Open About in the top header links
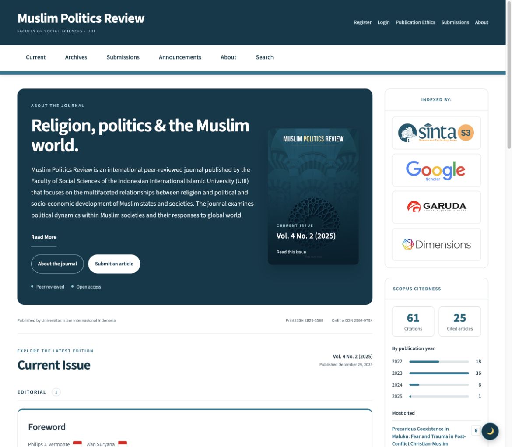This screenshot has width=512, height=447. pyautogui.click(x=482, y=22)
